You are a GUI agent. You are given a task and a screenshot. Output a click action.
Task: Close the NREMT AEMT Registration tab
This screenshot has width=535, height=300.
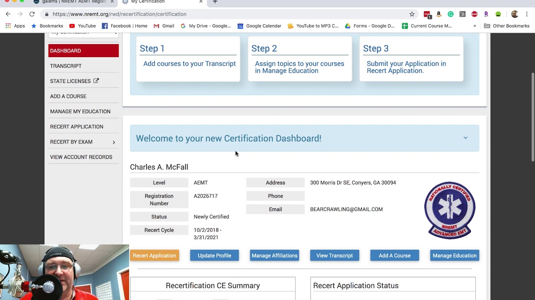point(112,2)
